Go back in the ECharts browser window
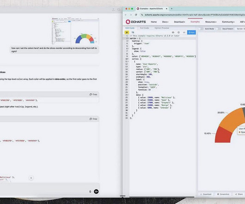 click(x=126, y=15)
